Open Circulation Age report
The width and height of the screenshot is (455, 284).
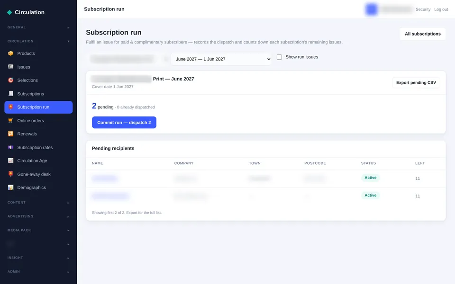38,160
